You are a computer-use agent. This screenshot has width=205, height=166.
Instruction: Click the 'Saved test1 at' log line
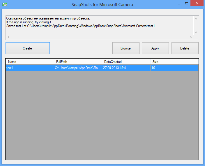coord(81,26)
